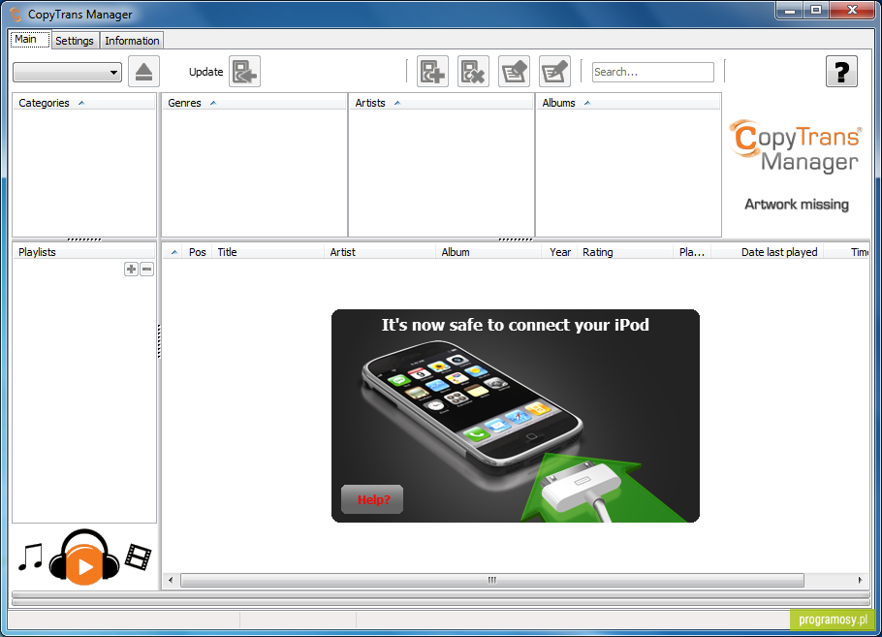Image resolution: width=882 pixels, height=637 pixels.
Task: Click the edit track tags icon
Action: (x=514, y=72)
